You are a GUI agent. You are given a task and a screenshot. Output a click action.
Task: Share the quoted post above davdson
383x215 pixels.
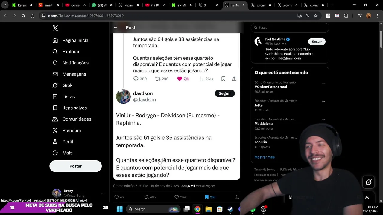tap(234, 79)
